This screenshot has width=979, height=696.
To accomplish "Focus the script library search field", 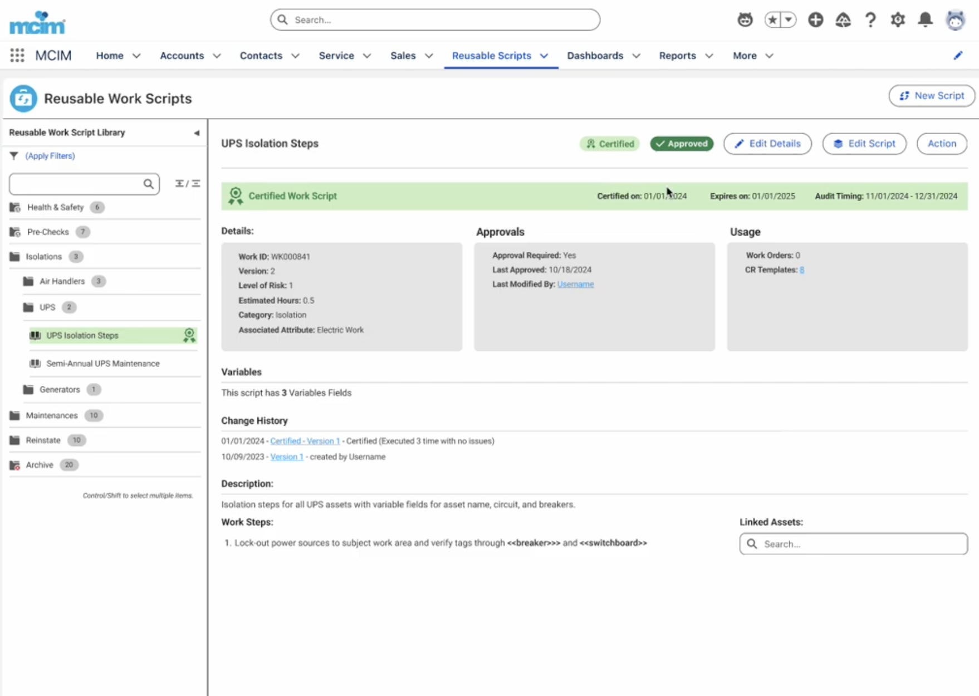I will point(84,184).
